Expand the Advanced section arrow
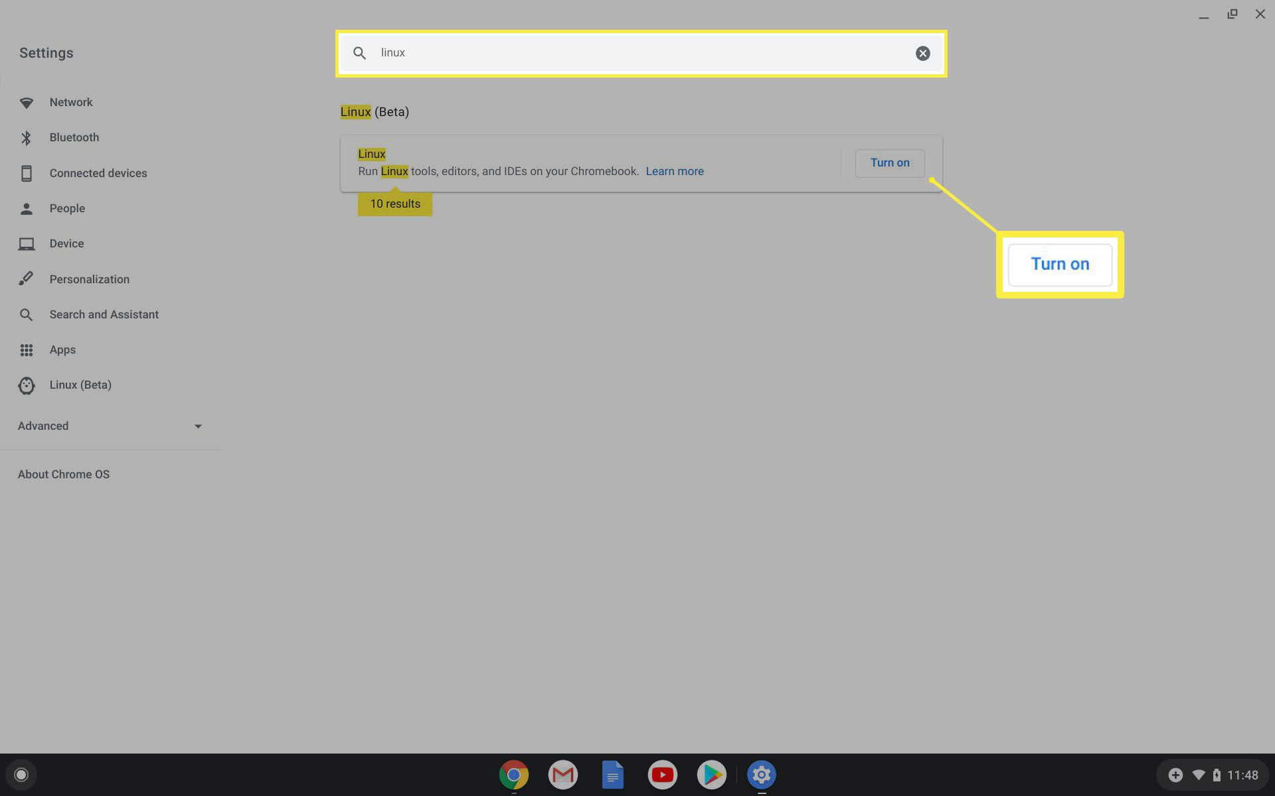The height and width of the screenshot is (796, 1275). click(198, 427)
